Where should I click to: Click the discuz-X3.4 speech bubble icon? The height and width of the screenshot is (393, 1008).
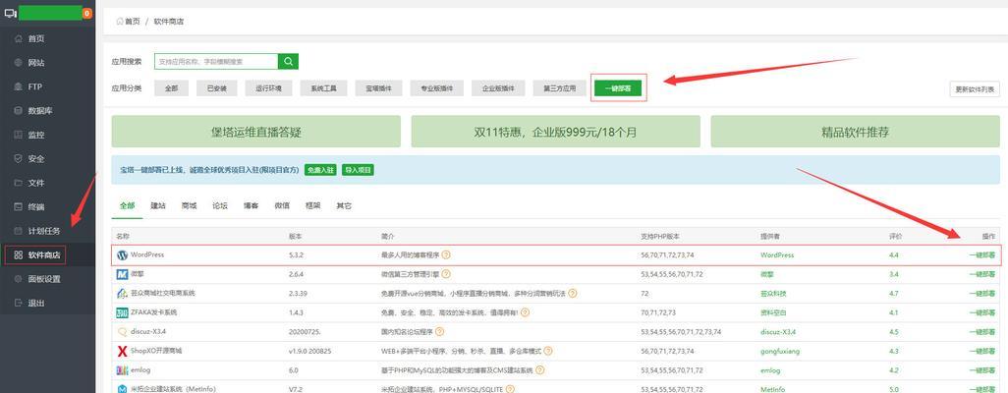(122, 332)
